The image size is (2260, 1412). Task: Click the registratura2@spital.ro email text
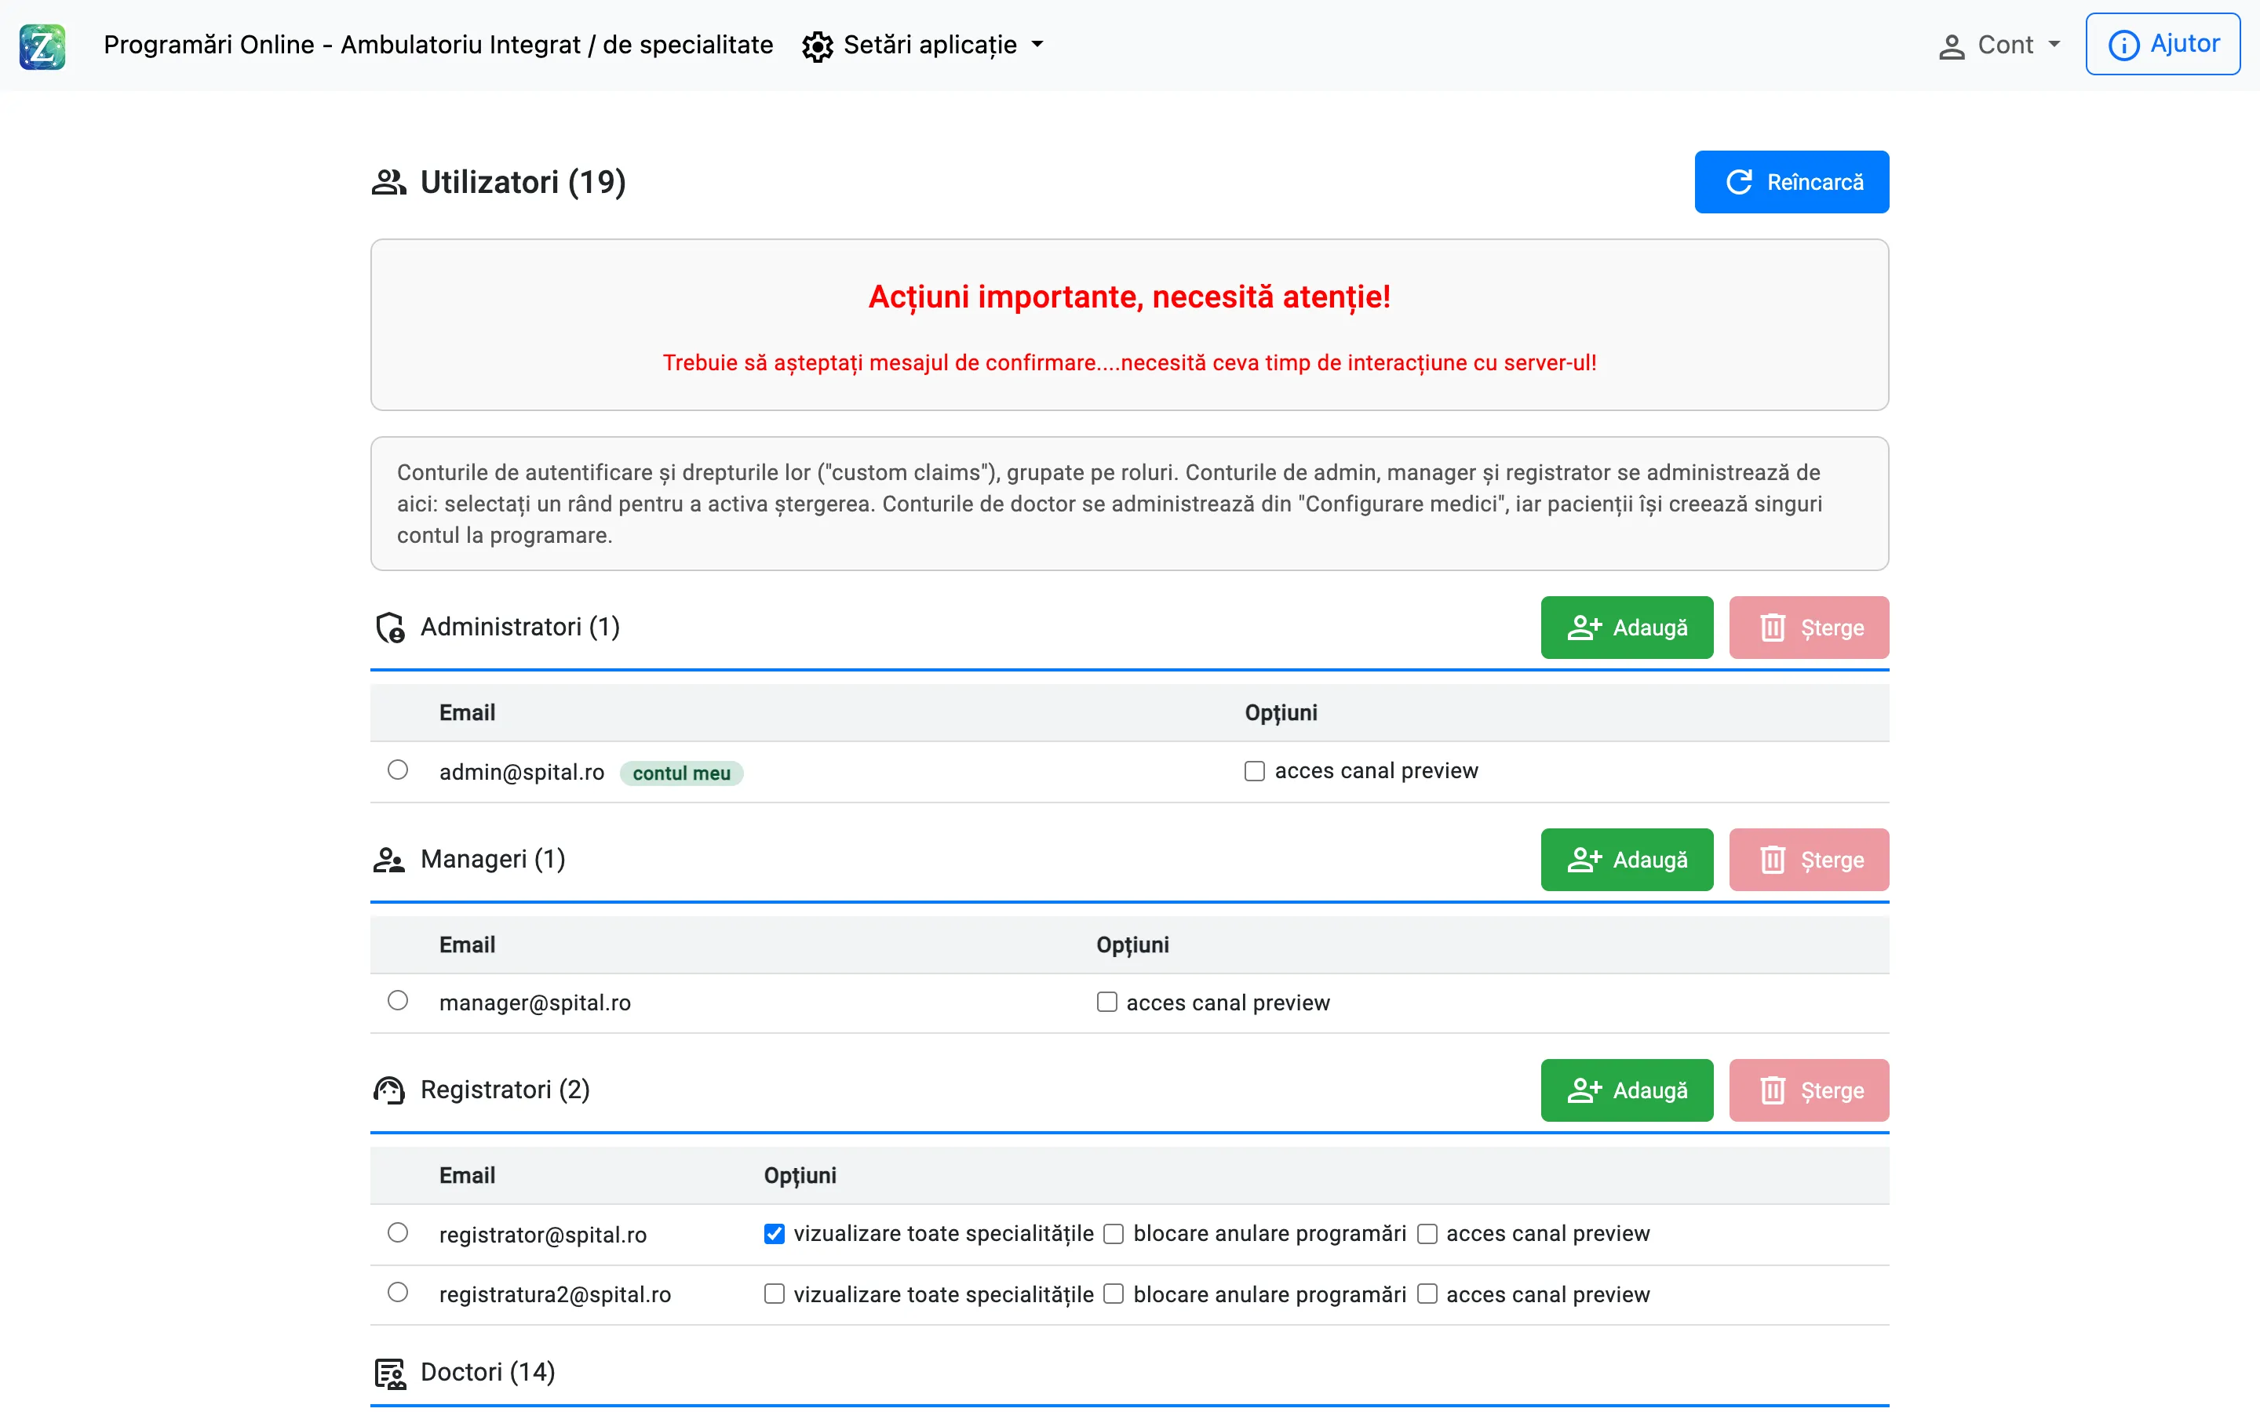click(555, 1294)
